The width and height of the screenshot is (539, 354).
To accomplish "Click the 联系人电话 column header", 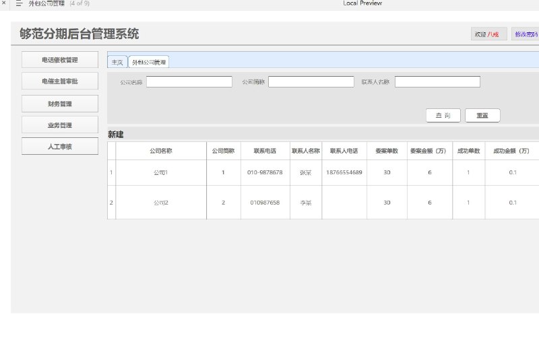I will coord(344,151).
